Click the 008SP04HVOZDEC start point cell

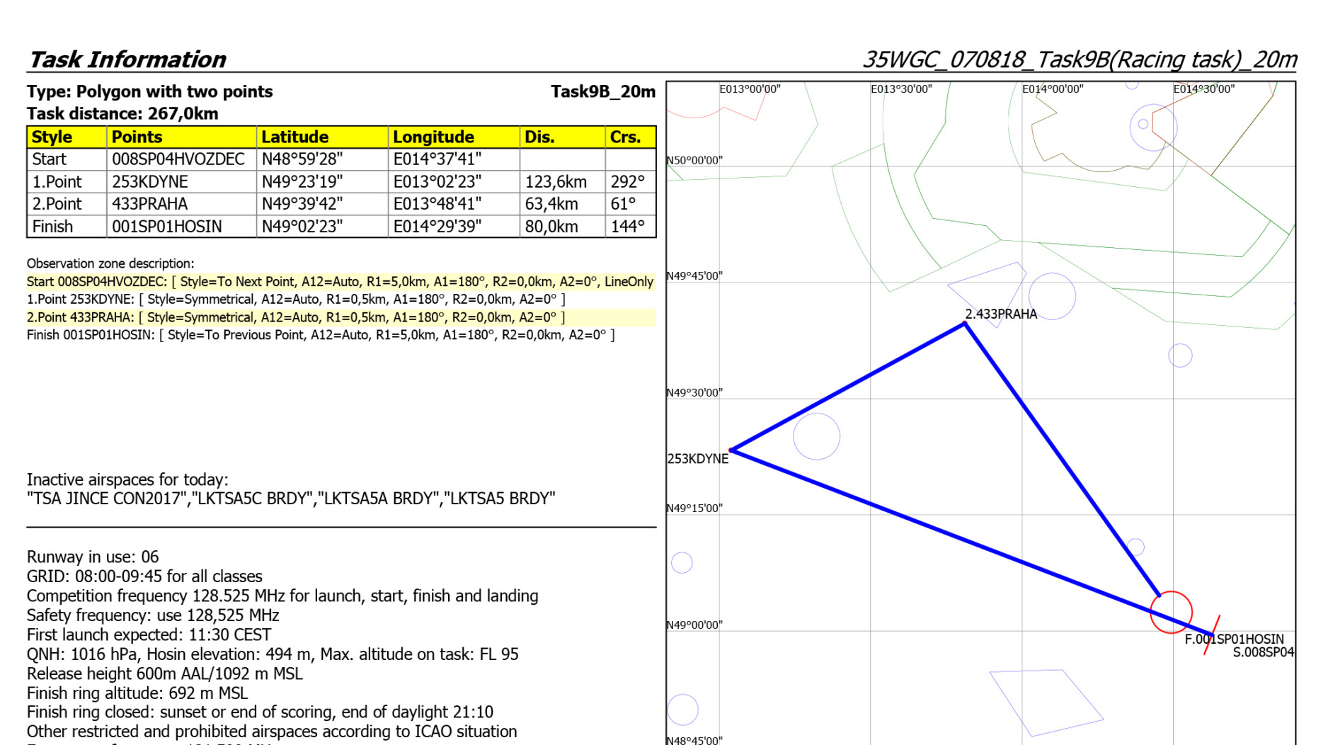click(178, 159)
